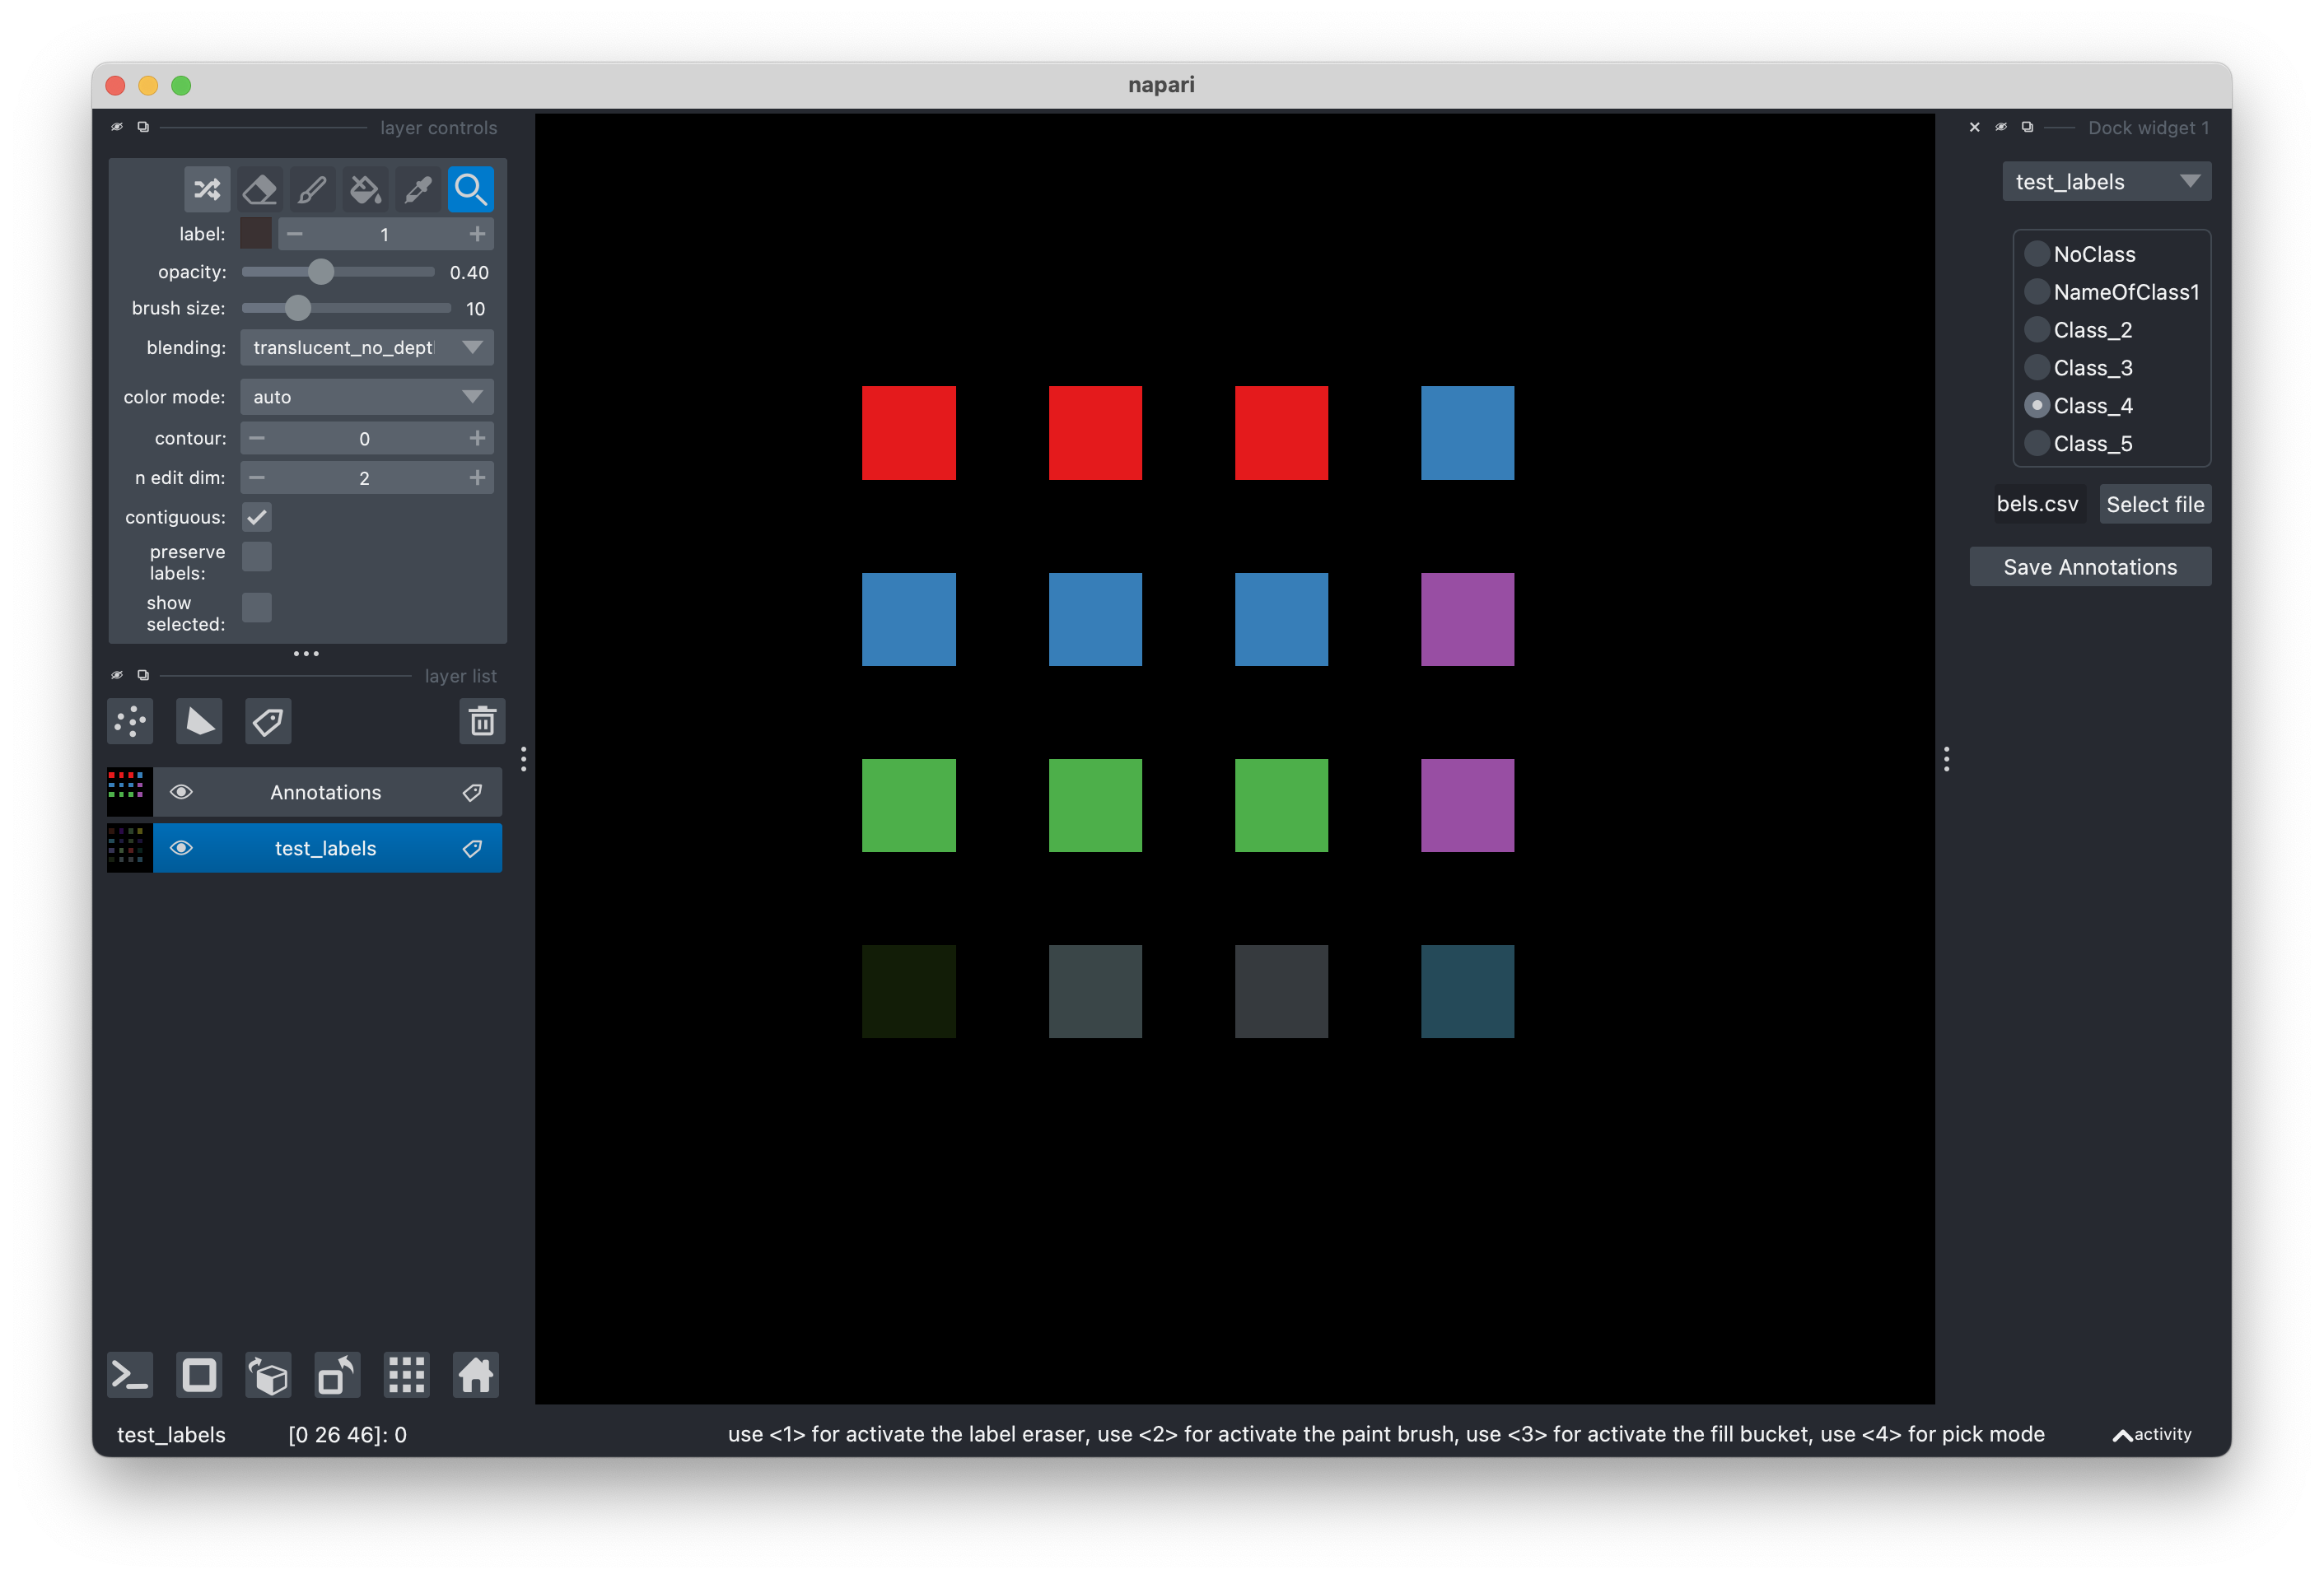Open the integrated console
Viewport: 2324px width, 1579px height.
(129, 1374)
